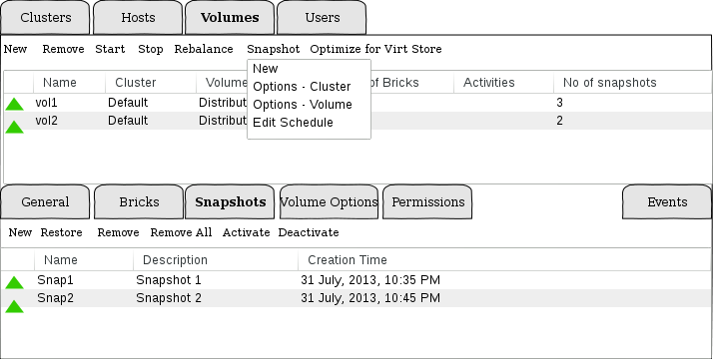Switch to the Clusters tab
The height and width of the screenshot is (359, 713).
[46, 17]
